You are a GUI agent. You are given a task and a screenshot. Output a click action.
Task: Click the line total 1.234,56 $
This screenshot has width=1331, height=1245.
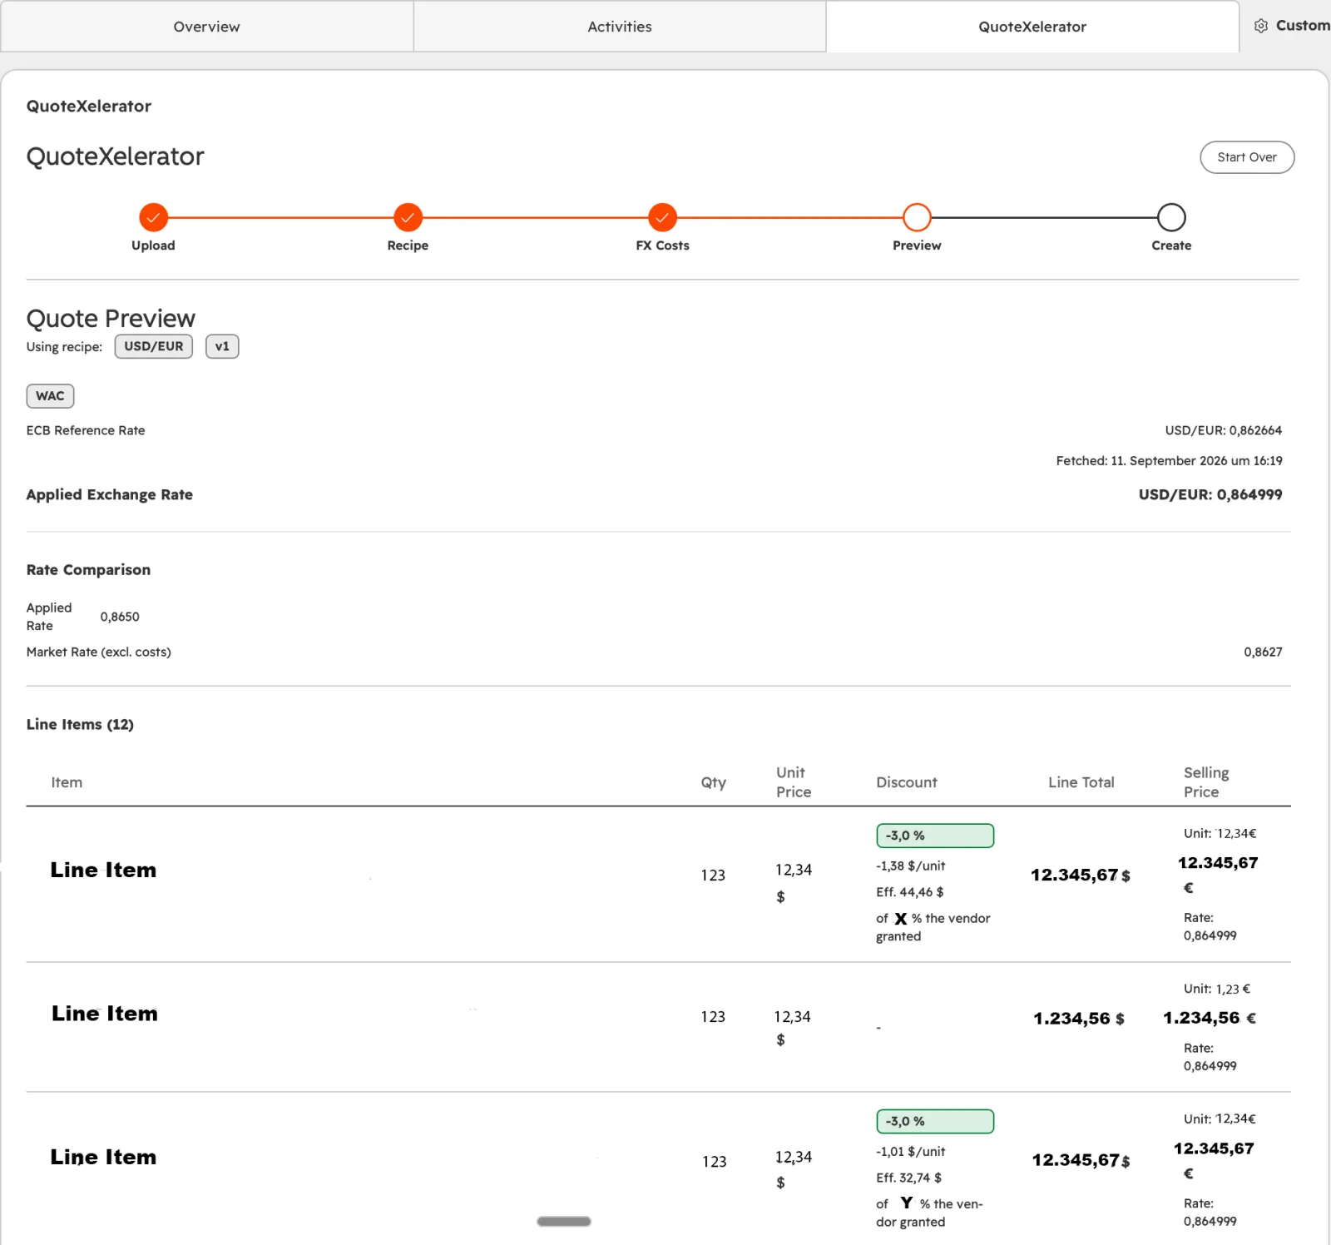[x=1079, y=1019]
